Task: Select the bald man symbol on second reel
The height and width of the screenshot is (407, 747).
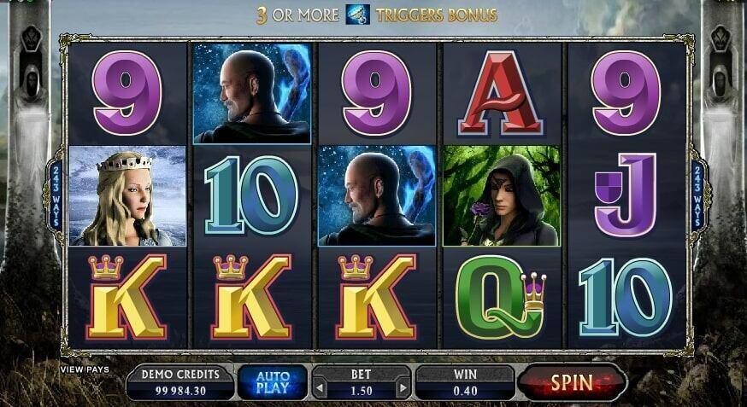Action: coord(252,94)
